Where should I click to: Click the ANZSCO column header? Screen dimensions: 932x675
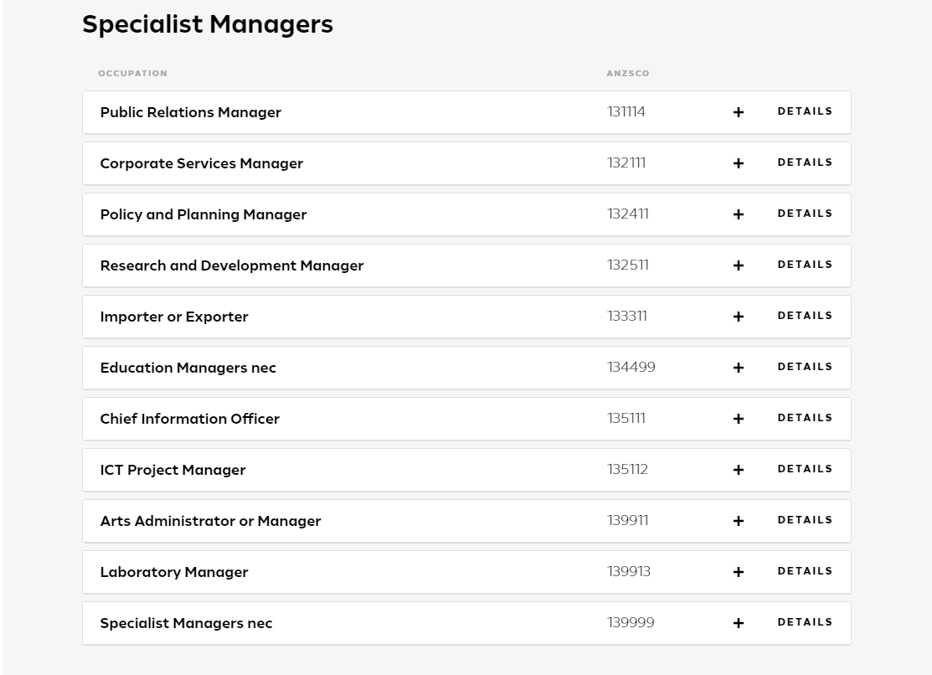[628, 74]
